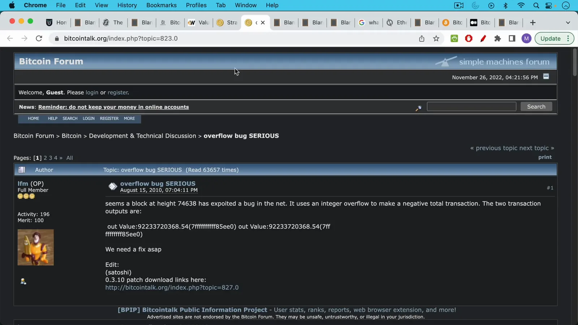The width and height of the screenshot is (578, 325).
Task: Click the Update button in Chrome toolbar
Action: coord(550,38)
